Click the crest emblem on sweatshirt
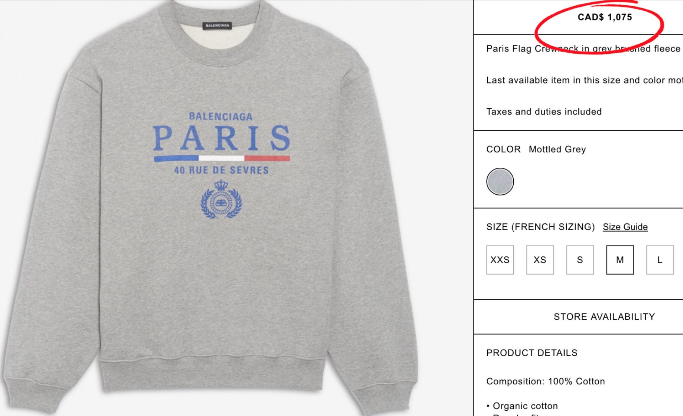Image resolution: width=683 pixels, height=416 pixels. pos(221,200)
